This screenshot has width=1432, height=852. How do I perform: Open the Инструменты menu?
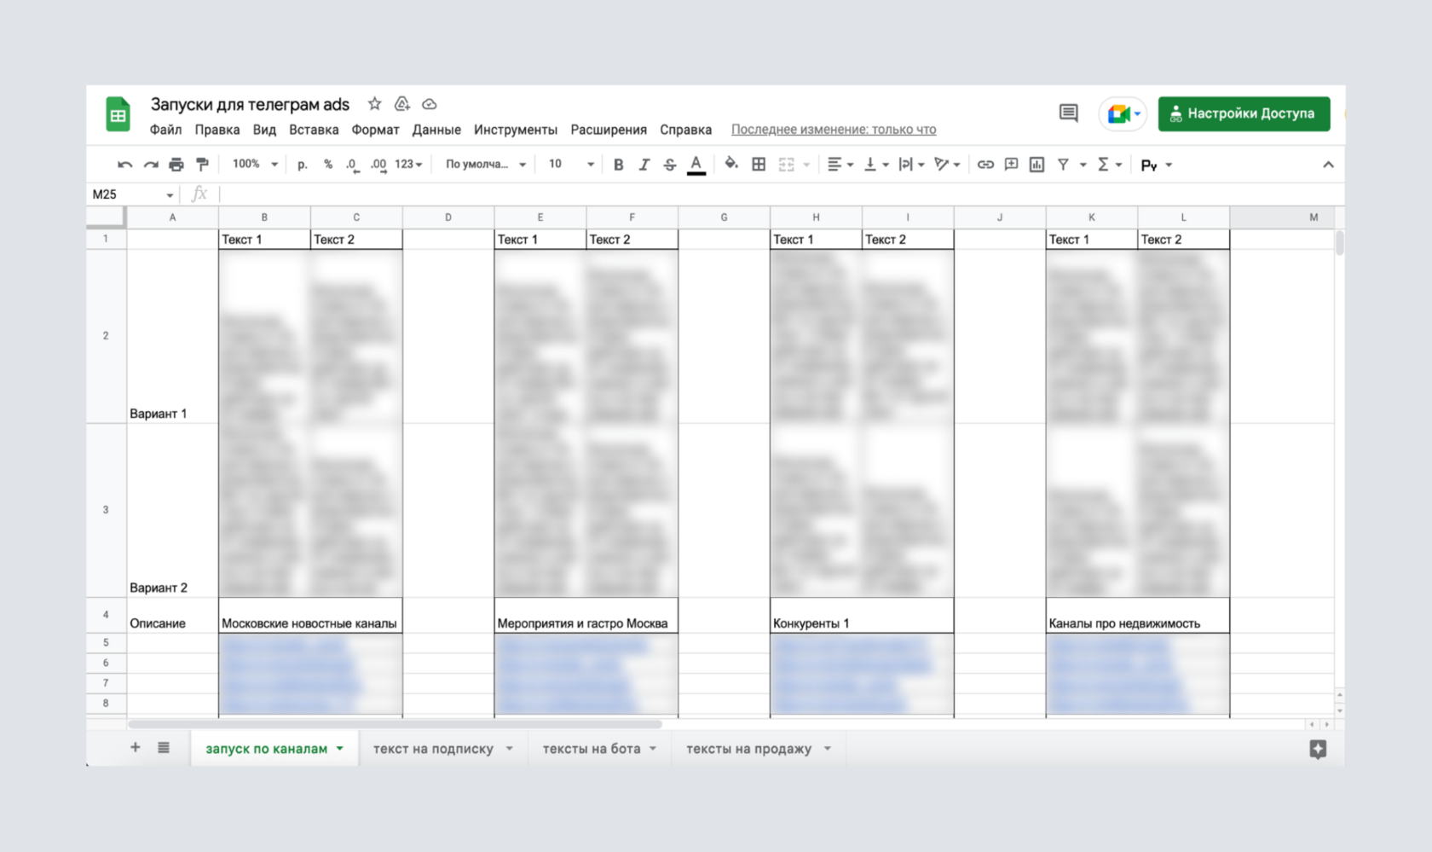tap(516, 130)
